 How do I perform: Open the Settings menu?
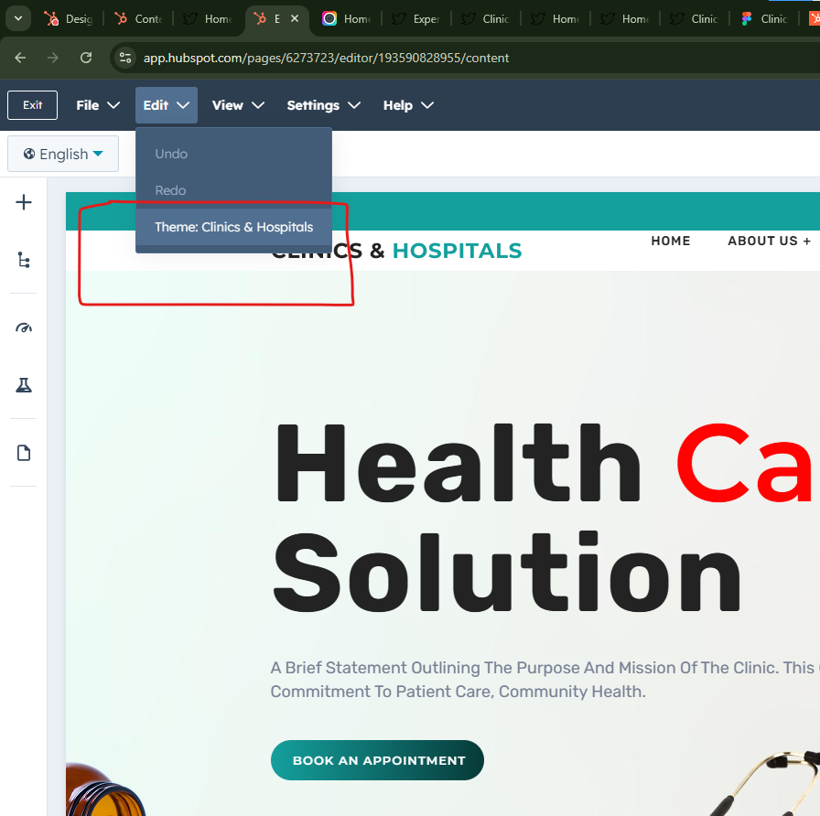323,105
